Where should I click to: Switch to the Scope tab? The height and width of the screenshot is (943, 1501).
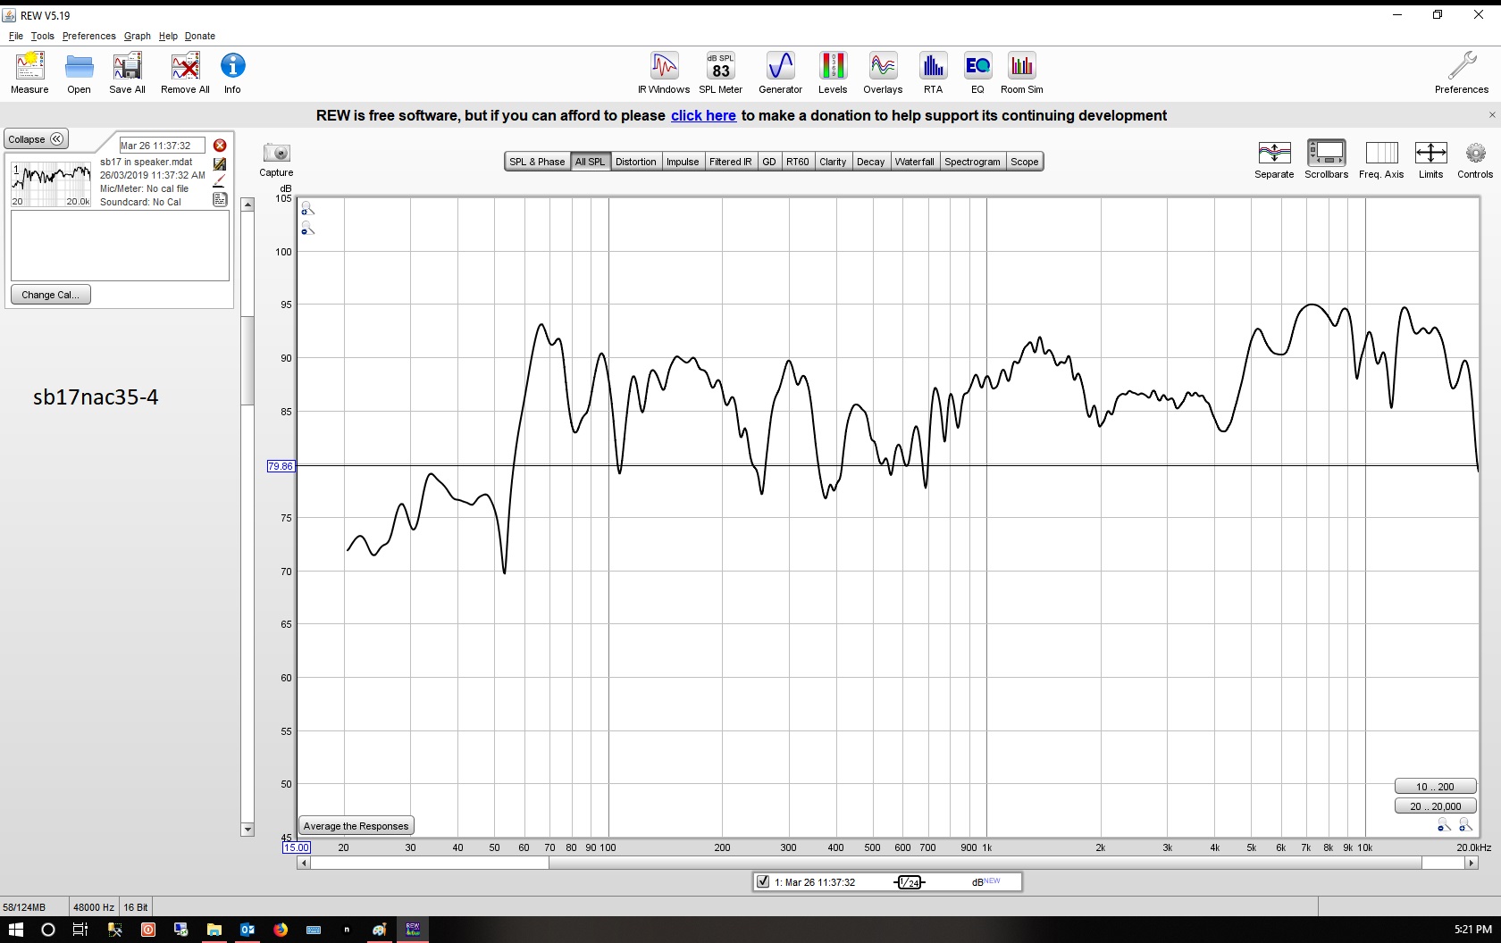coord(1024,162)
